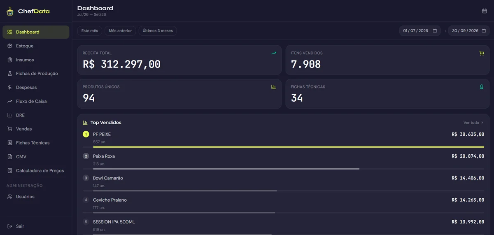Open Fichas Técnicas in sidebar menu
Screen dimensions: 494x235
pos(36,143)
